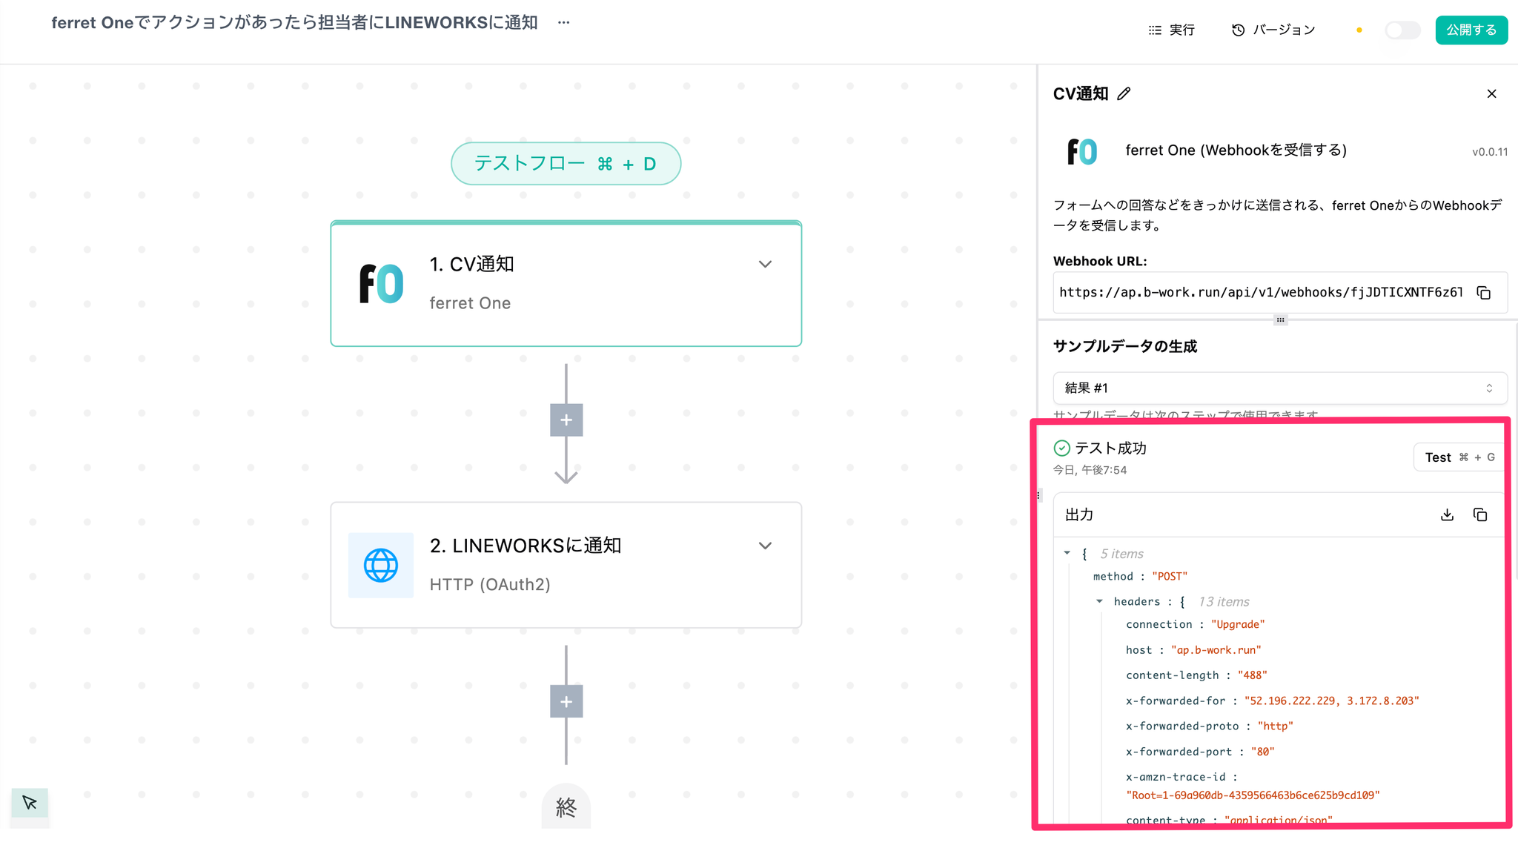Click the cursor tool icon at bottom-left
Screen dimensions: 1518x851
click(30, 803)
